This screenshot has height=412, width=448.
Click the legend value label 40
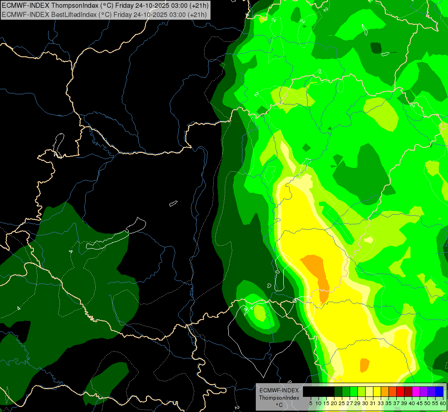[x=412, y=403]
